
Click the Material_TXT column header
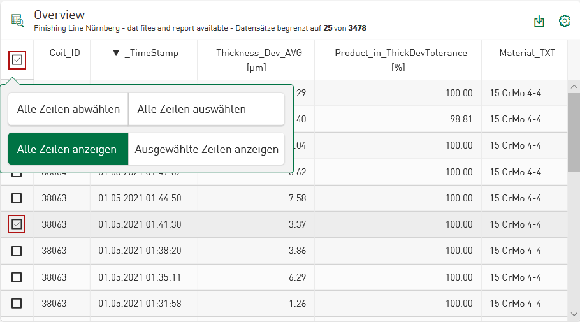[x=523, y=53]
